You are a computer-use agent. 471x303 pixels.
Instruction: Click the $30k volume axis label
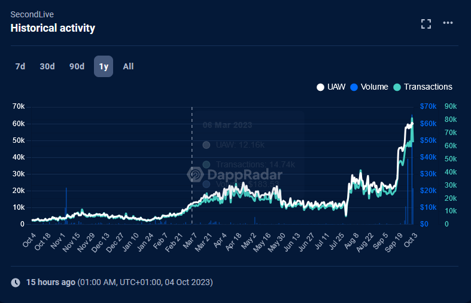(428, 174)
